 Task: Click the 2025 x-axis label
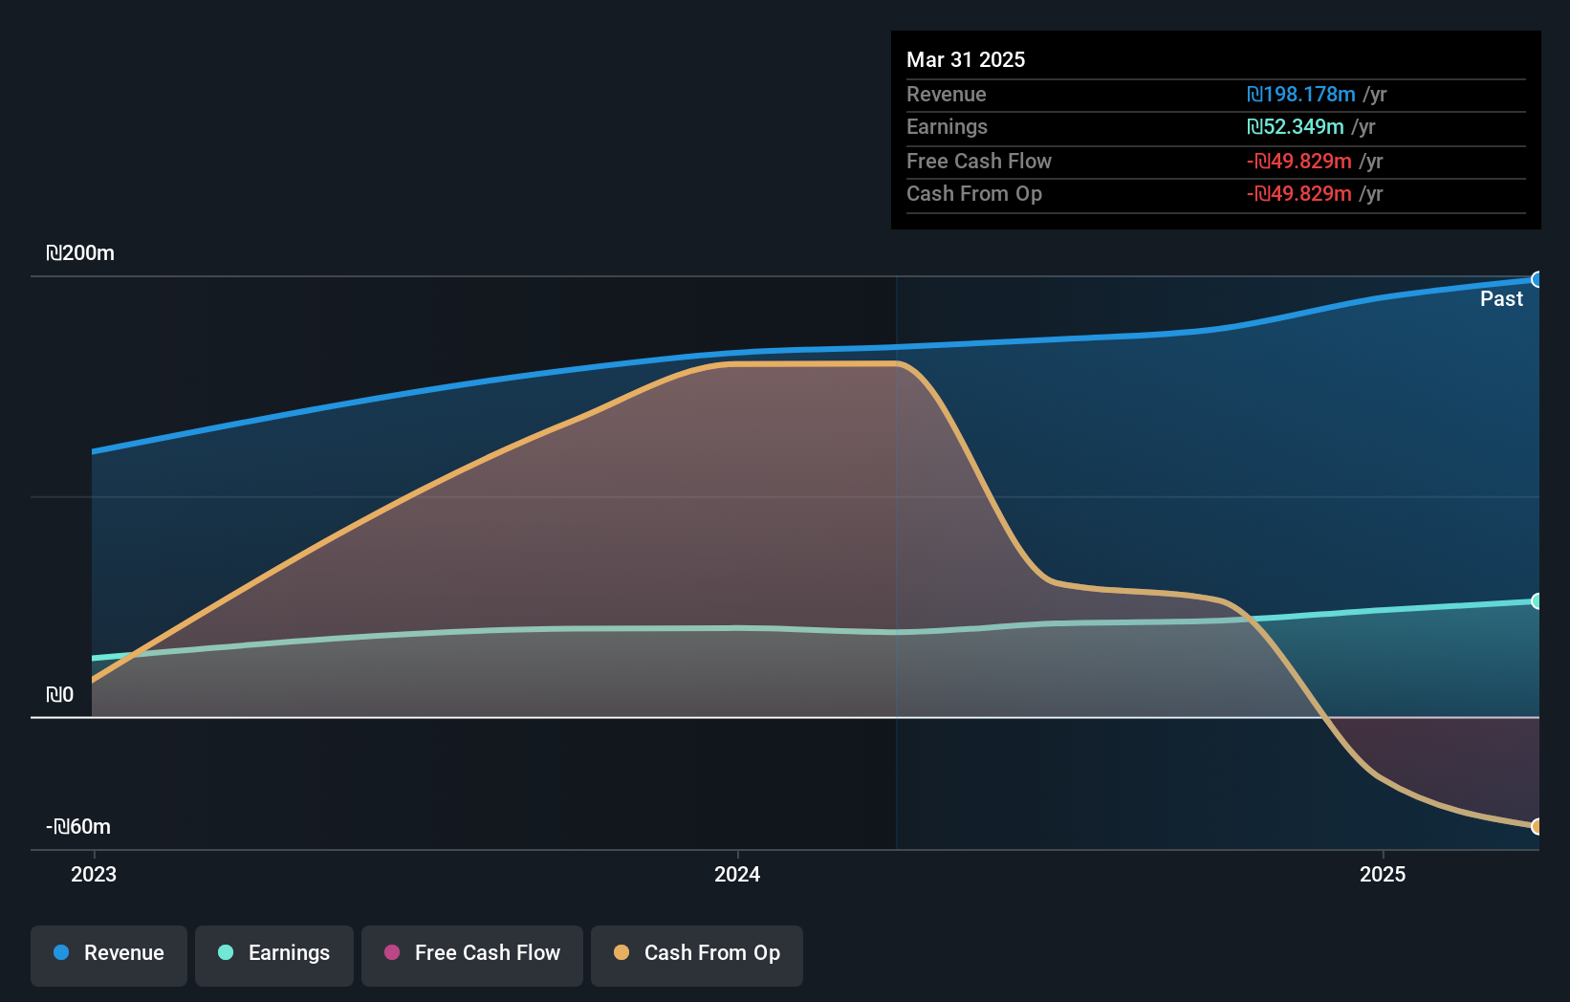(x=1383, y=874)
